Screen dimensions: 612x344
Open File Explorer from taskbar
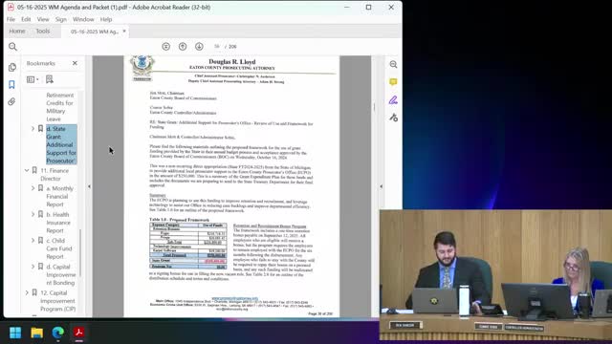coord(37,333)
